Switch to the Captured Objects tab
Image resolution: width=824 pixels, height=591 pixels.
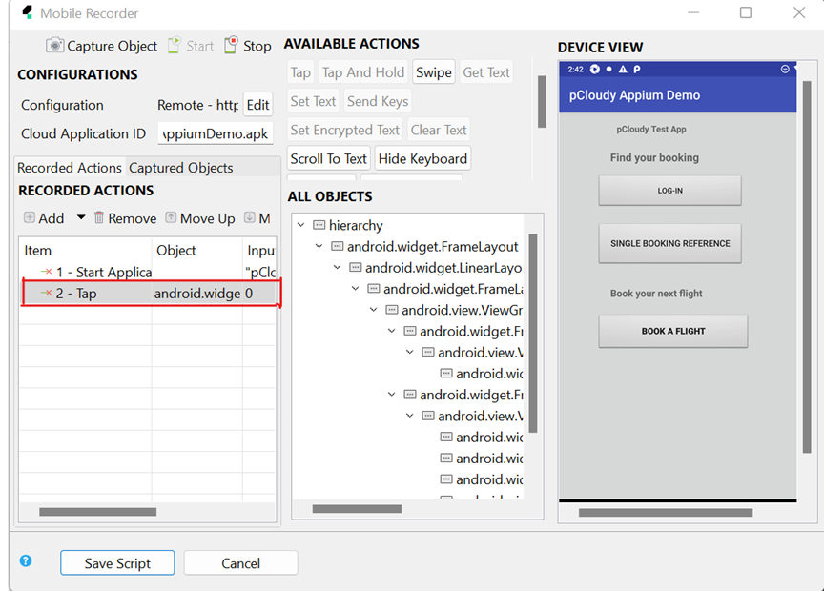[x=180, y=168]
